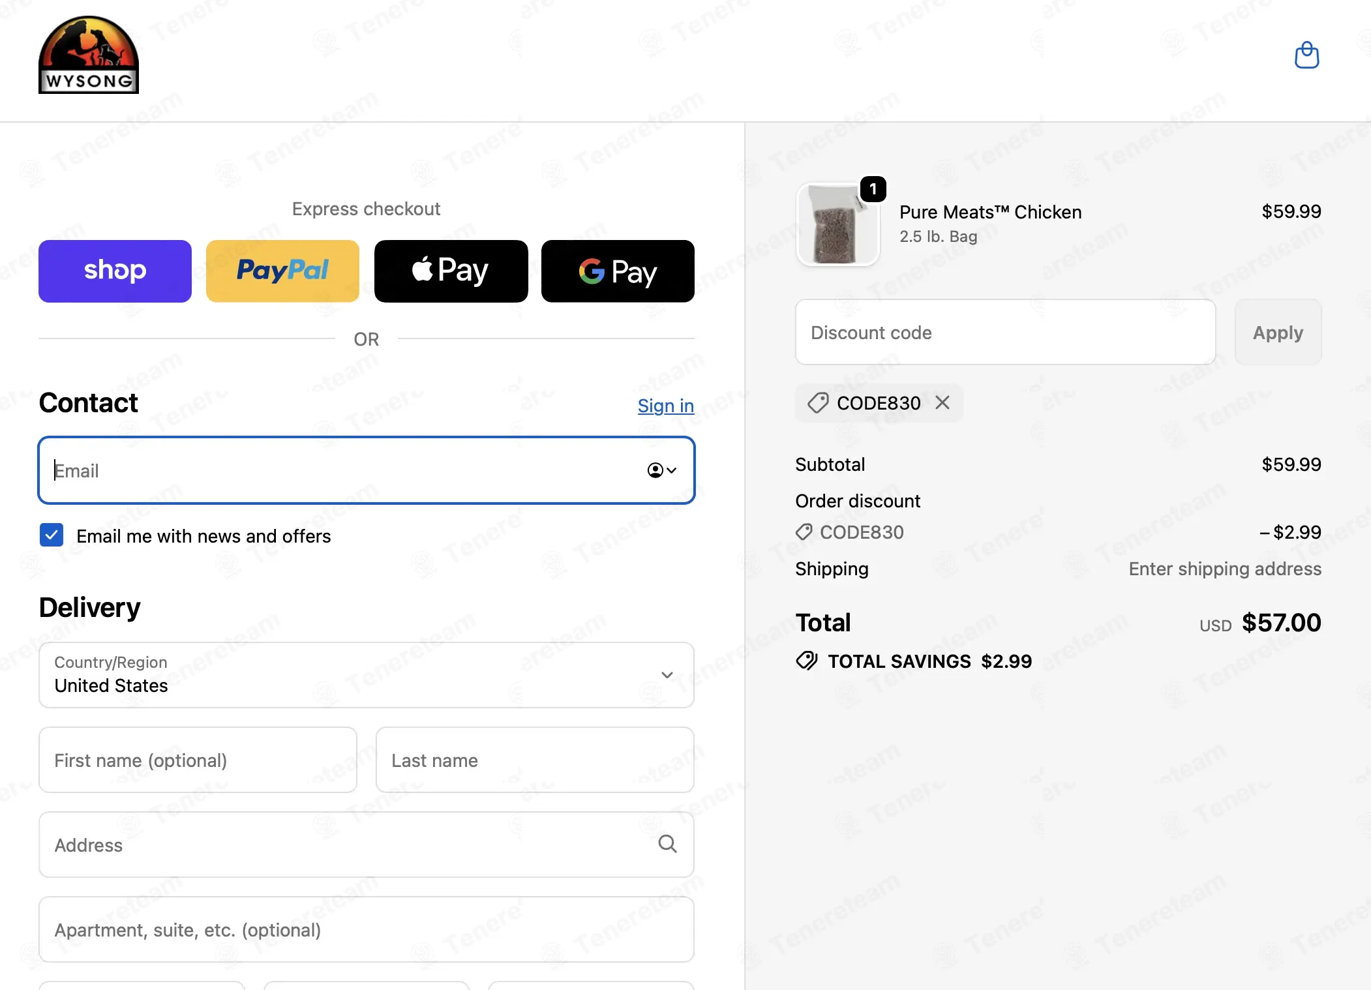Click the Address input field
The image size is (1371, 990).
pos(367,845)
